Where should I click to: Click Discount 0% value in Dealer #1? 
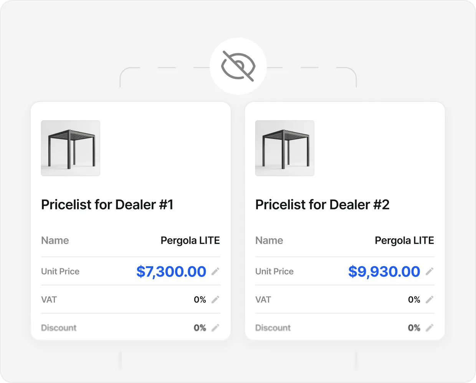tap(200, 328)
